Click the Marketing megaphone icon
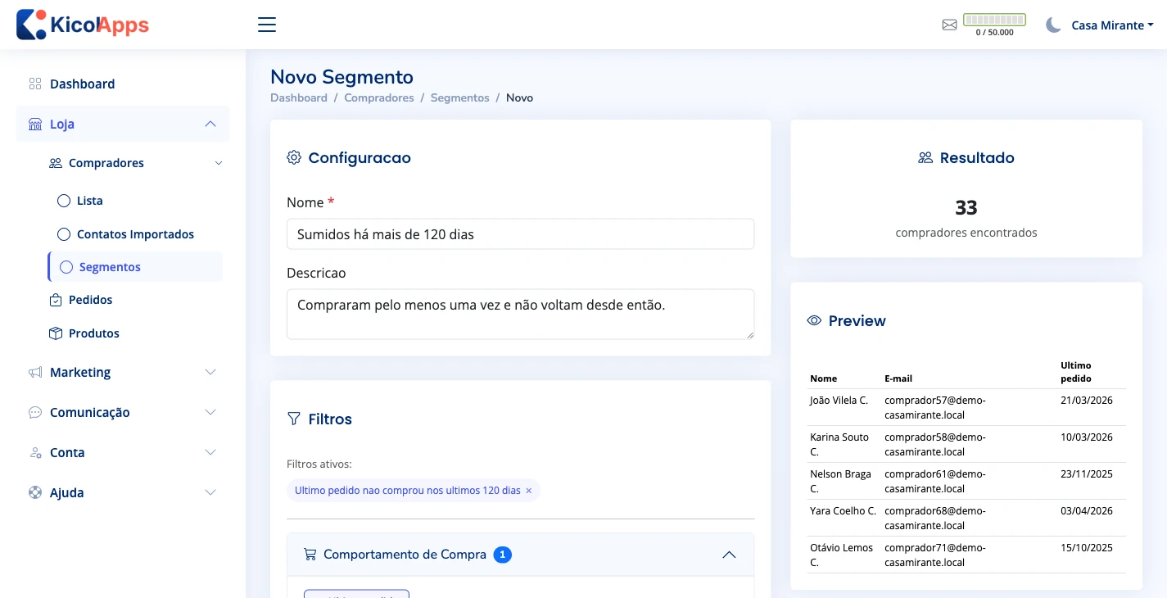 click(35, 372)
